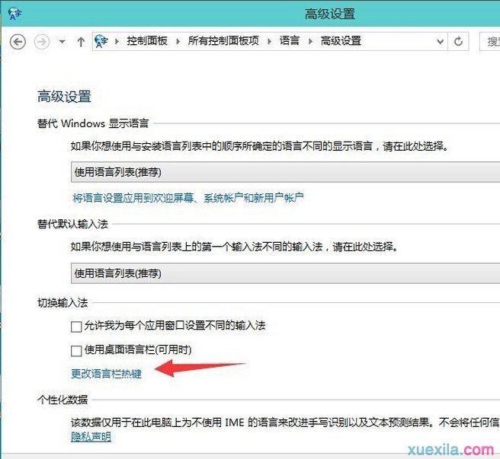The width and height of the screenshot is (500, 459).
Task: Click the 切换输入法 section label
Action: tap(62, 303)
